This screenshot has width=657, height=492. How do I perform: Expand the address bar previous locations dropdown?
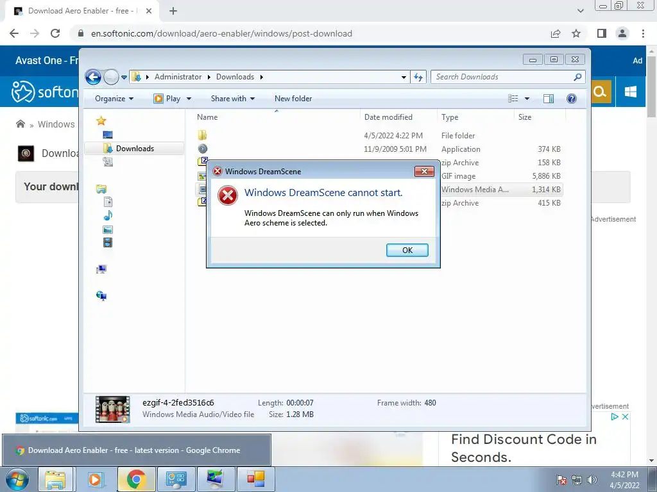404,77
